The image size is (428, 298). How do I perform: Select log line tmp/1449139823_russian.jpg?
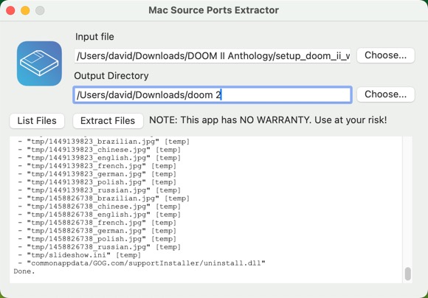coord(100,190)
